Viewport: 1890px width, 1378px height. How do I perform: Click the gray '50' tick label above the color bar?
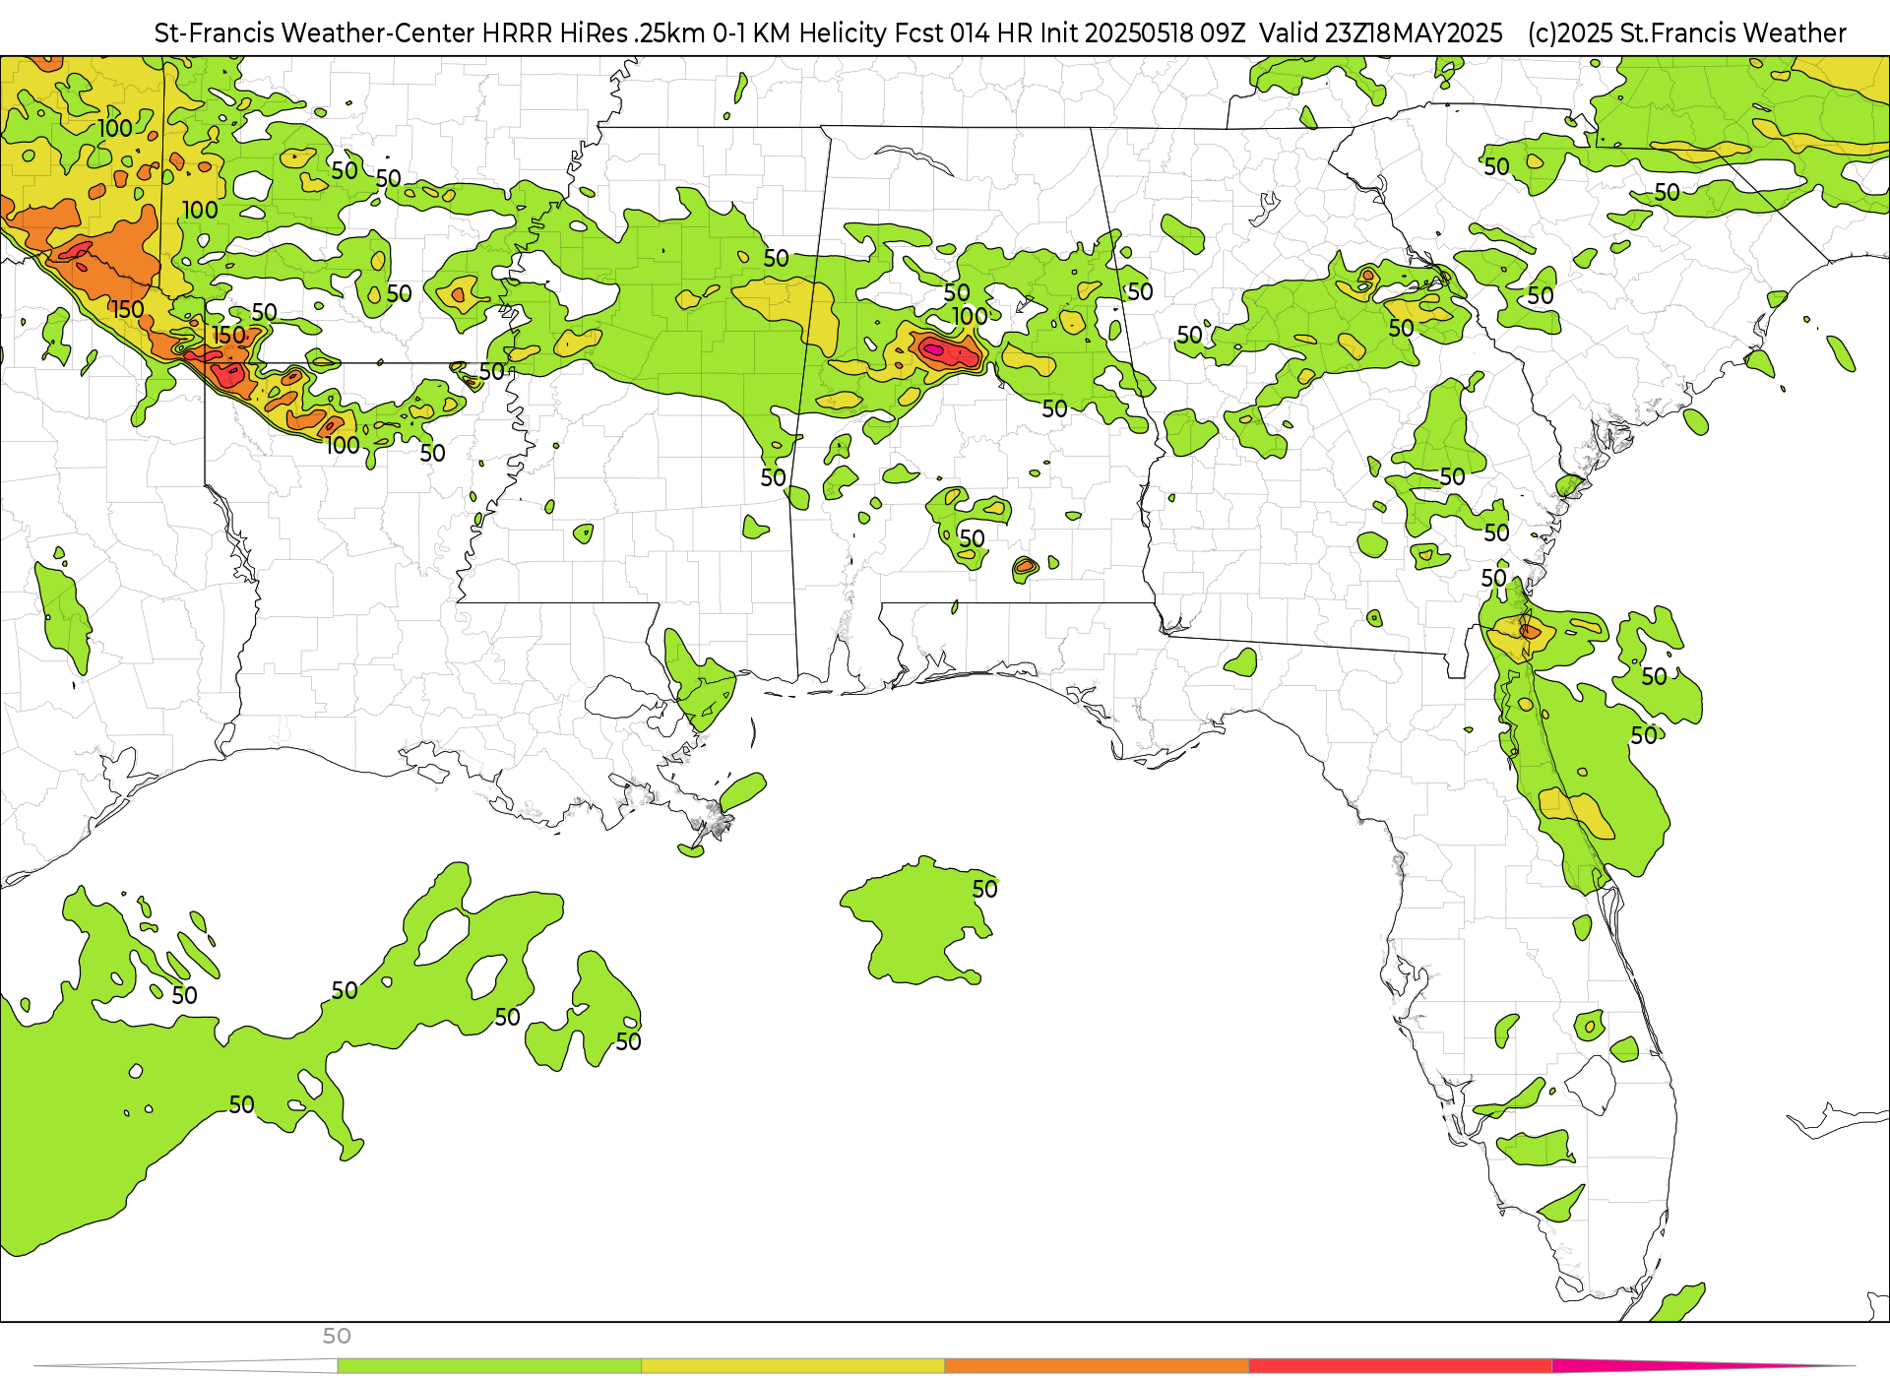[x=337, y=1337]
